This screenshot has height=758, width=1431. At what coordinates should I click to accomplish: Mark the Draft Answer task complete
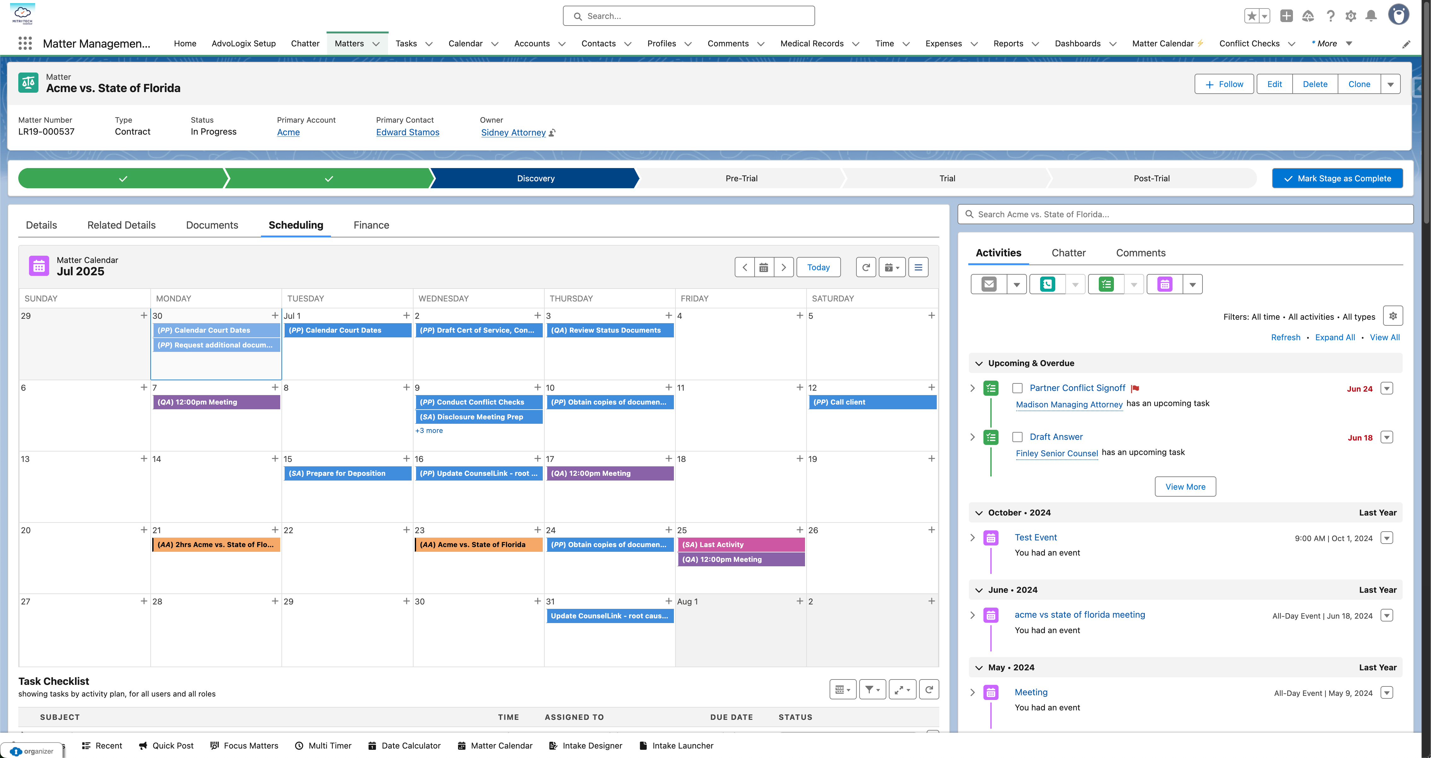[x=1017, y=437]
